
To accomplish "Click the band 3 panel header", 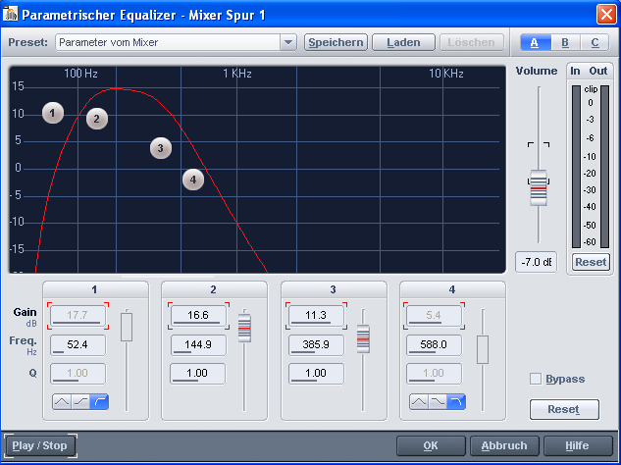I will [x=334, y=290].
